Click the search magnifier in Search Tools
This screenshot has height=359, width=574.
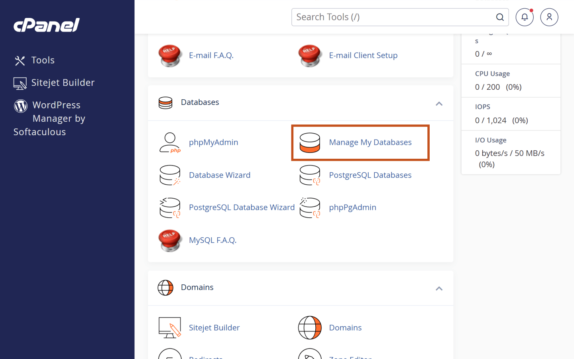coord(500,17)
